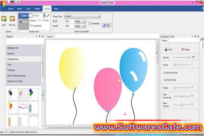
Task: Select the Alphabet Art category
Action: coord(24,48)
